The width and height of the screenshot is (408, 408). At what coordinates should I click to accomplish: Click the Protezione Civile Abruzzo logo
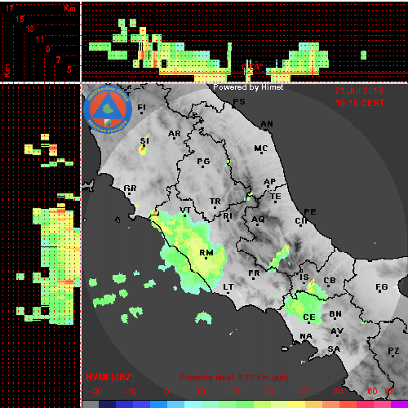coord(108,109)
